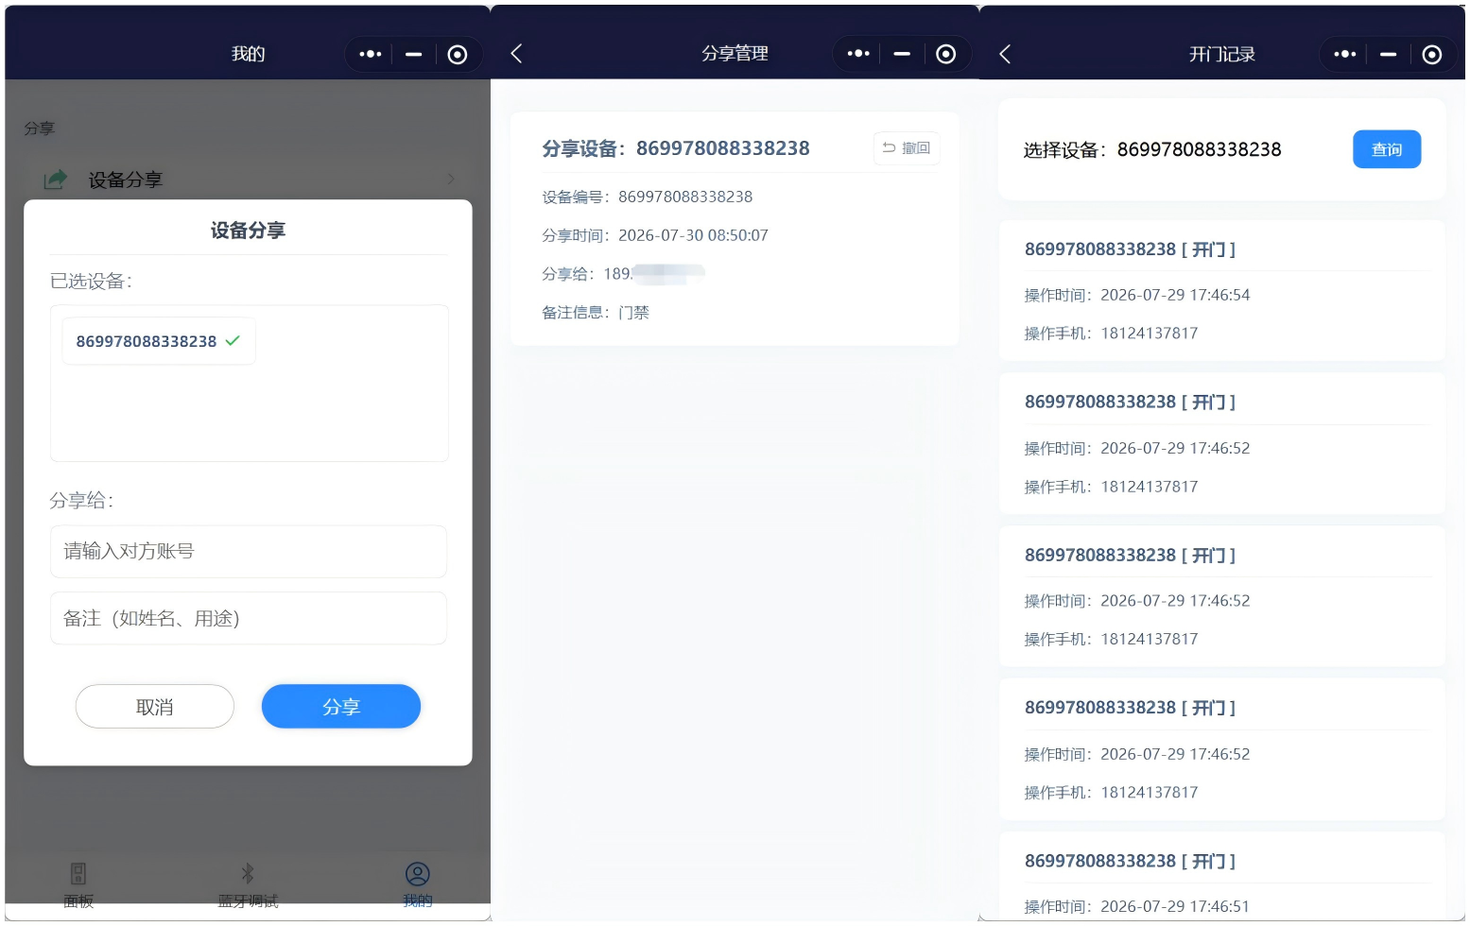The image size is (1470, 926).
Task: Tap 撤回 to revoke device share
Action: pyautogui.click(x=907, y=148)
